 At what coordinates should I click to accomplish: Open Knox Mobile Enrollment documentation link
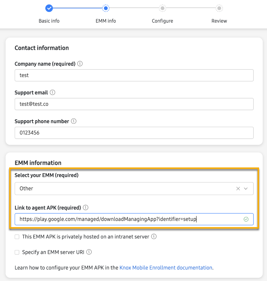tap(166, 268)
